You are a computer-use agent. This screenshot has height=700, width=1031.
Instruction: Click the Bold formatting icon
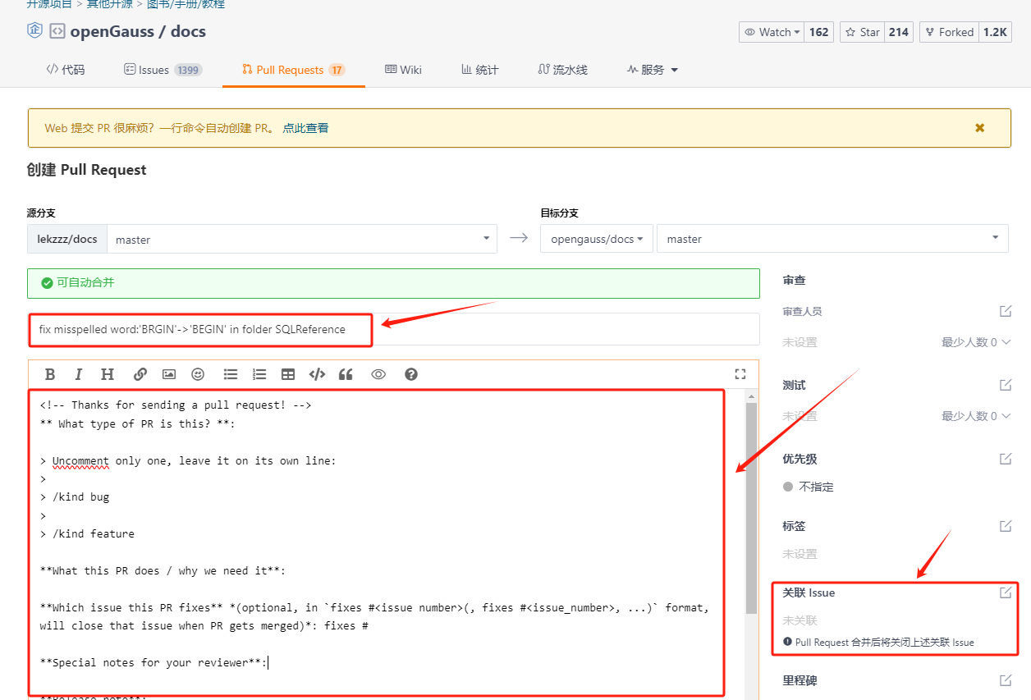pyautogui.click(x=50, y=374)
